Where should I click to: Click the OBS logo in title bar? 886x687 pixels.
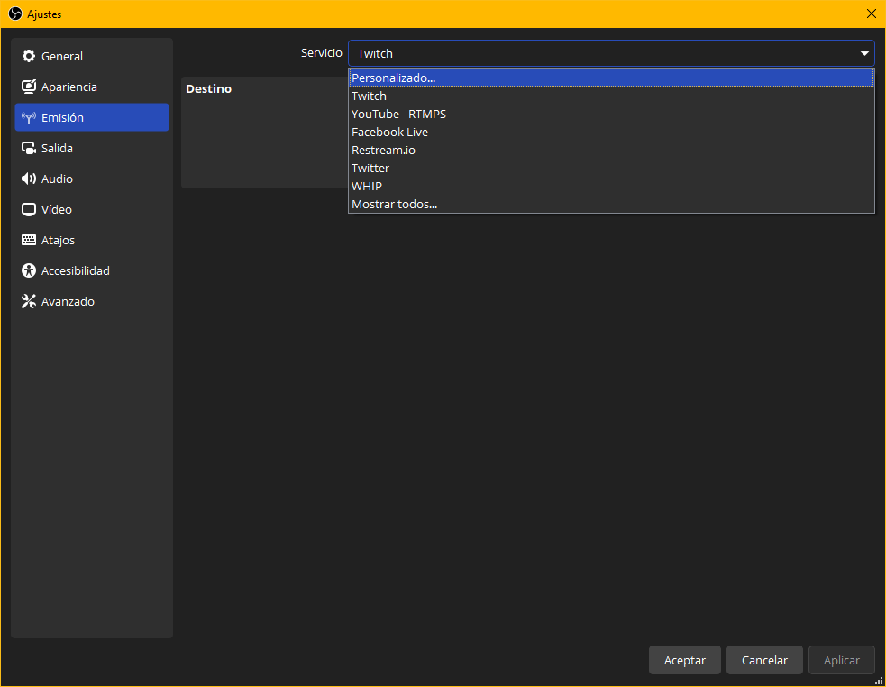15,14
